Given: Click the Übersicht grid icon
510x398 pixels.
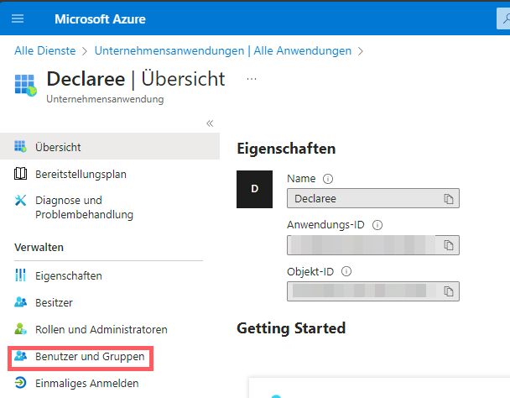Looking at the screenshot, I should (x=20, y=147).
